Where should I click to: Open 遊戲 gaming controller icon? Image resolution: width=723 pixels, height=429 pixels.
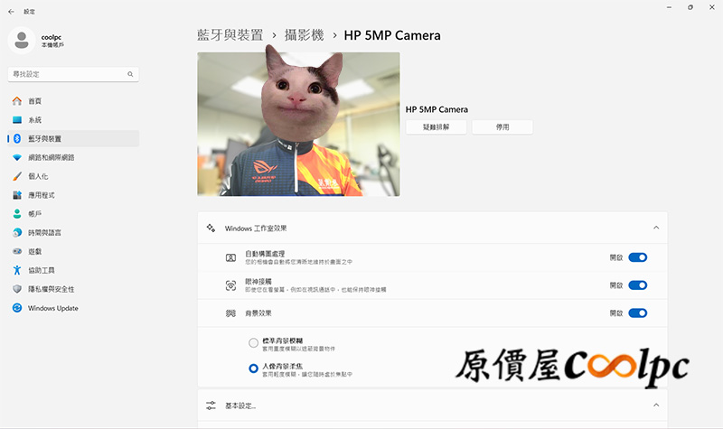[x=17, y=252]
